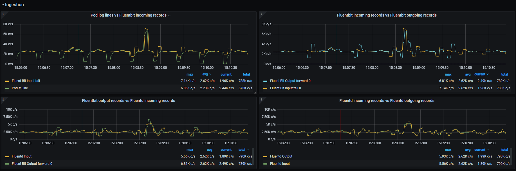Toggle Fluent Bit Output forward.0 in bottom-left panel

tap(32, 164)
